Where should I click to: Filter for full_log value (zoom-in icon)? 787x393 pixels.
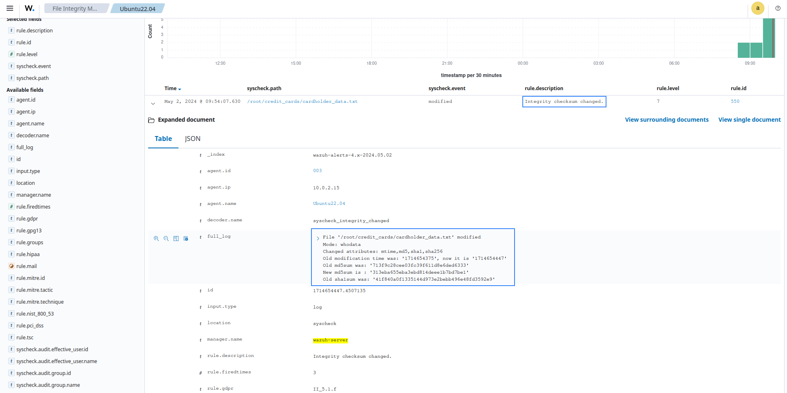(156, 239)
